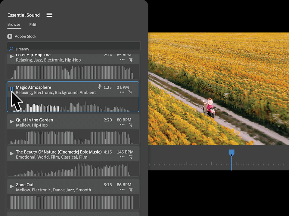Select the Zone Out title
The height and width of the screenshot is (216, 289).
[x=25, y=184]
